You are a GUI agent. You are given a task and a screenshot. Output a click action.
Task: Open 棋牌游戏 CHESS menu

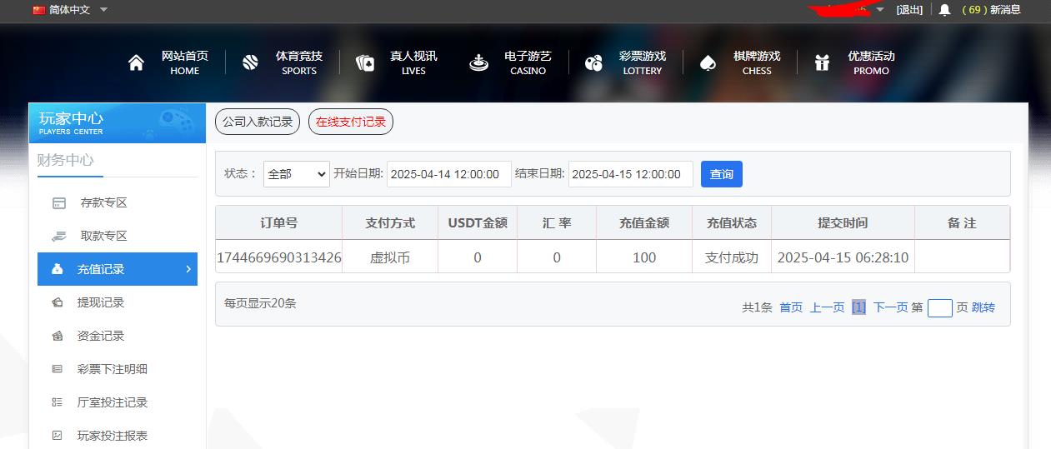(x=757, y=62)
